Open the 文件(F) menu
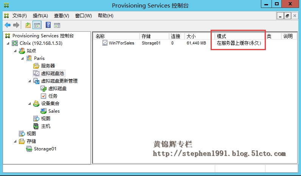 point(20,16)
